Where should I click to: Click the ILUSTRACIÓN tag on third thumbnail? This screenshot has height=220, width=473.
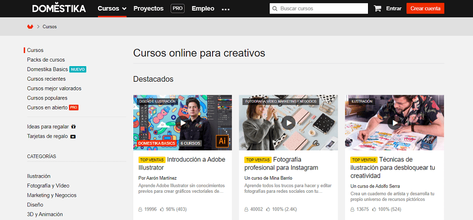[x=361, y=101]
